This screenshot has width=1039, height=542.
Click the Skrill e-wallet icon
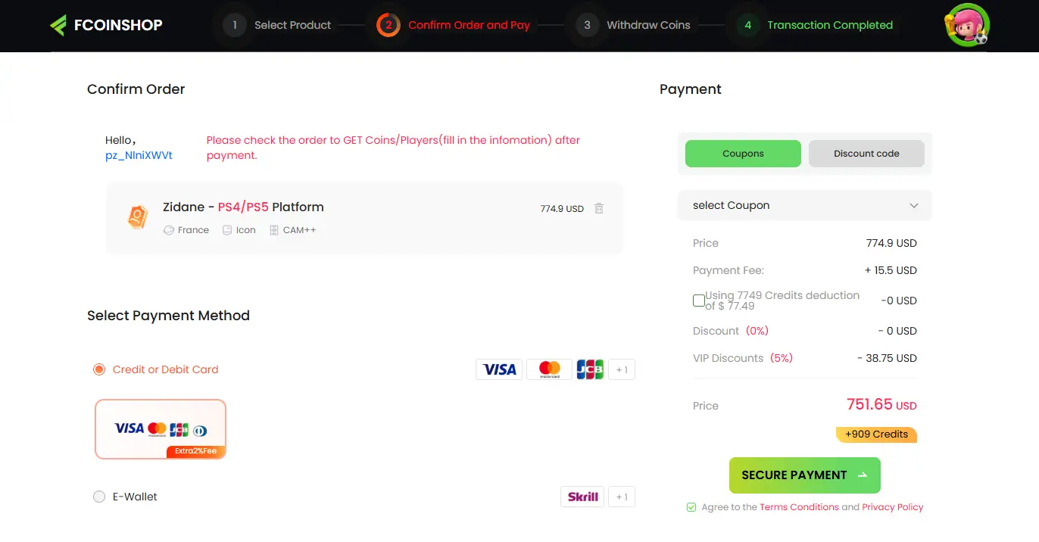click(582, 497)
